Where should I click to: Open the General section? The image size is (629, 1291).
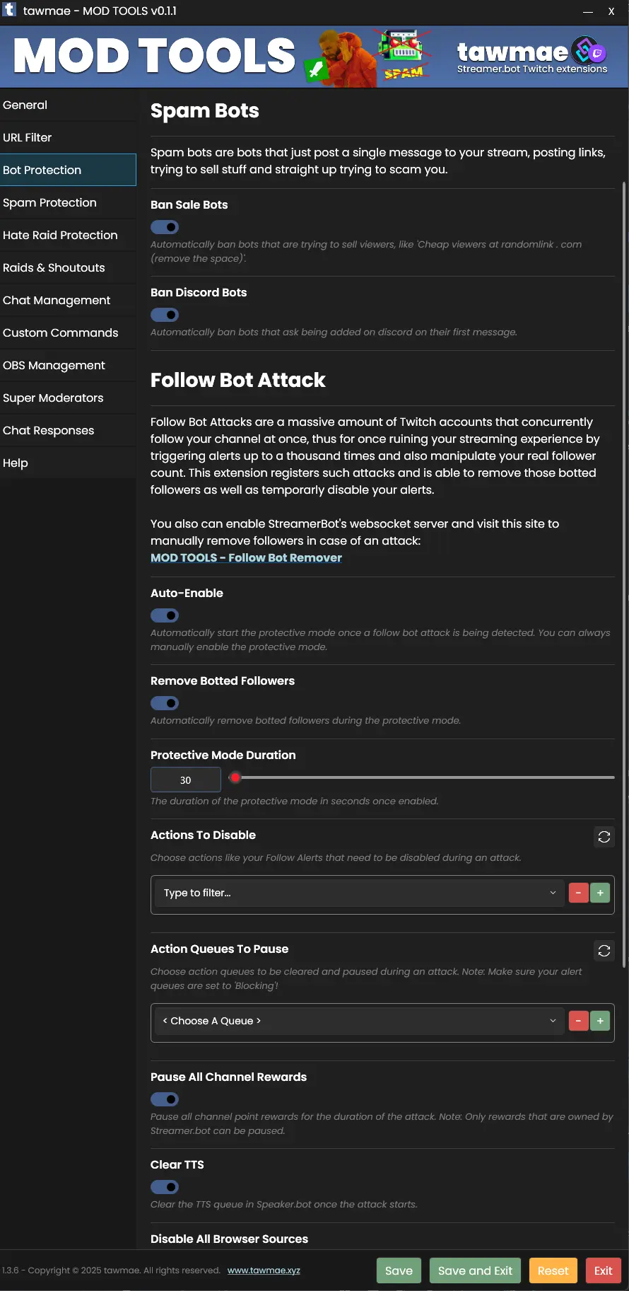pos(68,105)
